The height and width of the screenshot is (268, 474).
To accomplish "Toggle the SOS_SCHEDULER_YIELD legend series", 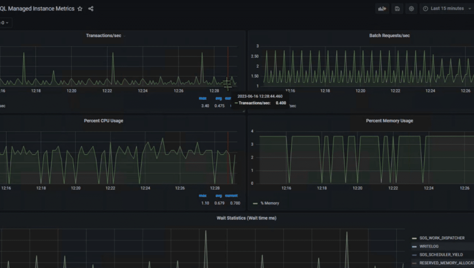I will click(x=441, y=255).
